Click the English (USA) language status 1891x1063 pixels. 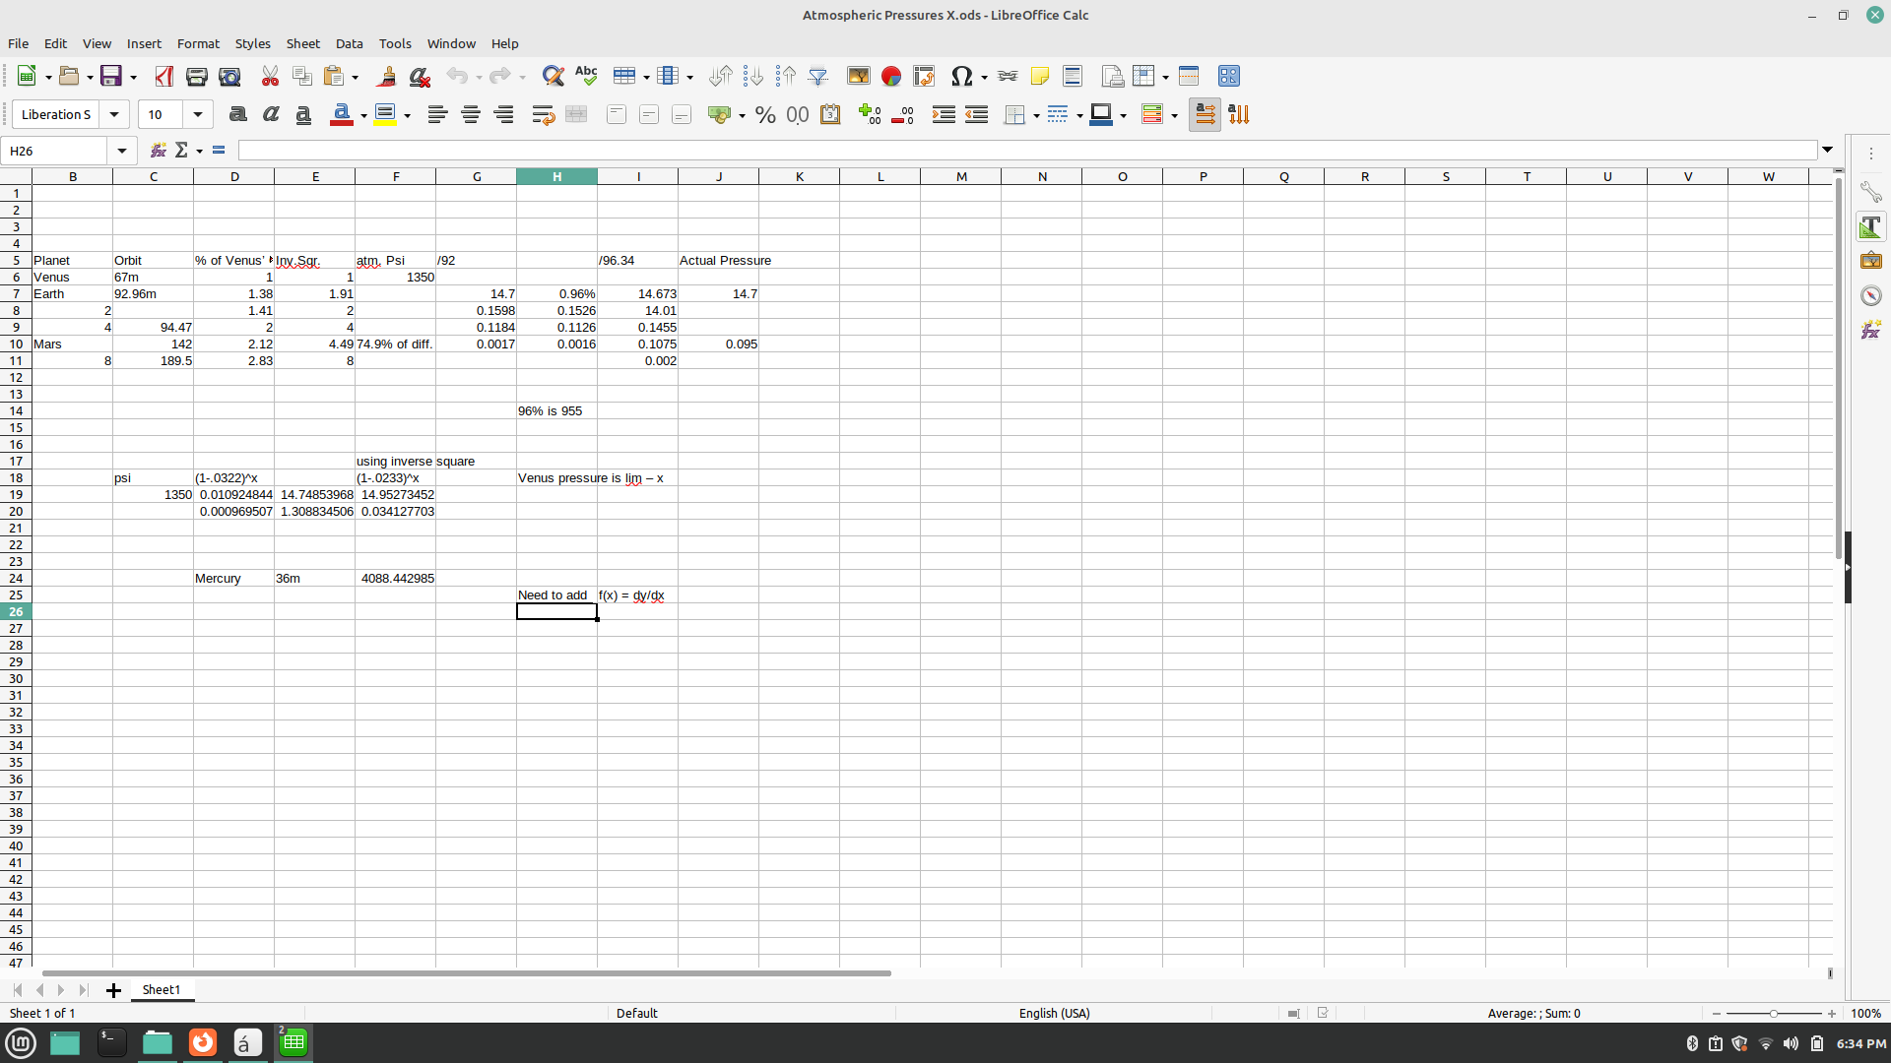pyautogui.click(x=1054, y=1013)
